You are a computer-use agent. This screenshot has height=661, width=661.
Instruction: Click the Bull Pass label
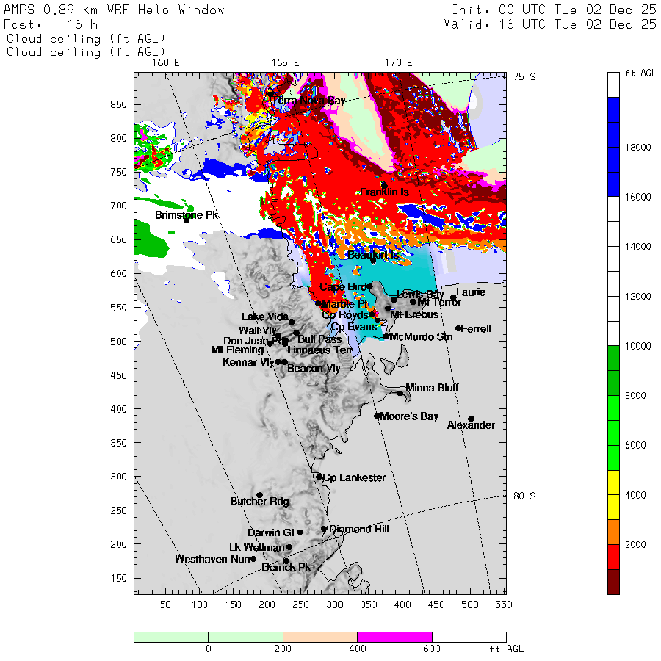tap(319, 339)
